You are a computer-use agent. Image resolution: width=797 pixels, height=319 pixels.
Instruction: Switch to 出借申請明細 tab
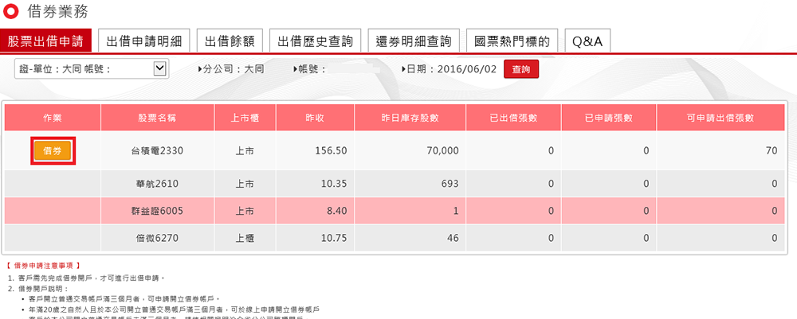143,41
